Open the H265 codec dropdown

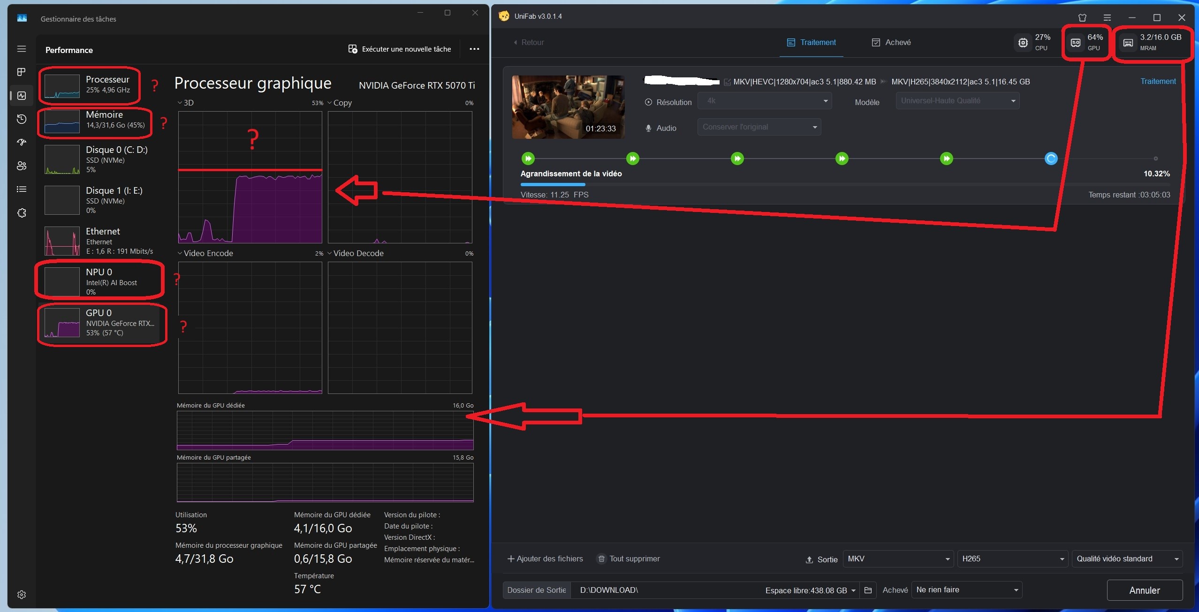[x=1012, y=559]
